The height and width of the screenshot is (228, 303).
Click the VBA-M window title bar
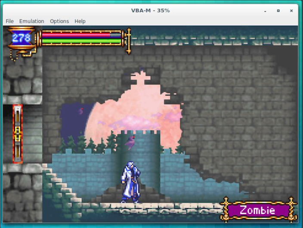coord(151,11)
